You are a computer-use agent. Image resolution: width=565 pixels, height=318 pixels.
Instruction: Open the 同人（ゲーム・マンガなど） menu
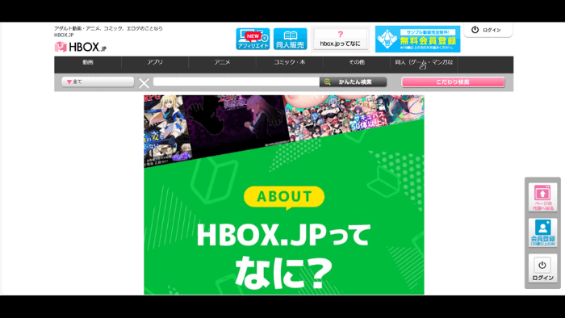tap(424, 65)
